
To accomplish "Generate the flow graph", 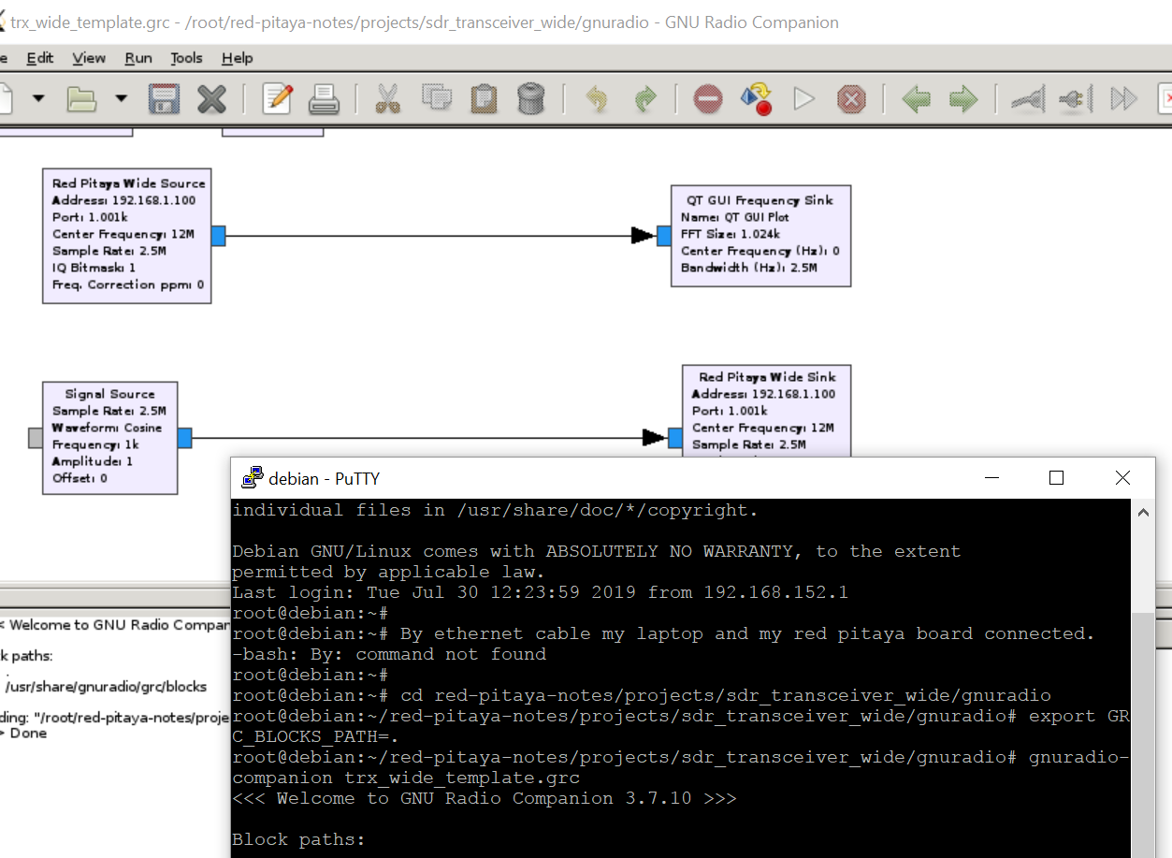I will click(756, 98).
